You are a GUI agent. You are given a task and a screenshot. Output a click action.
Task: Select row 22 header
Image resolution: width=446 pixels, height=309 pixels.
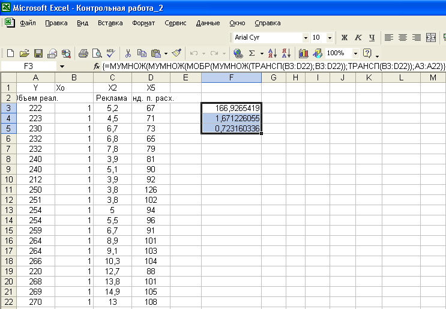pyautogui.click(x=8, y=302)
